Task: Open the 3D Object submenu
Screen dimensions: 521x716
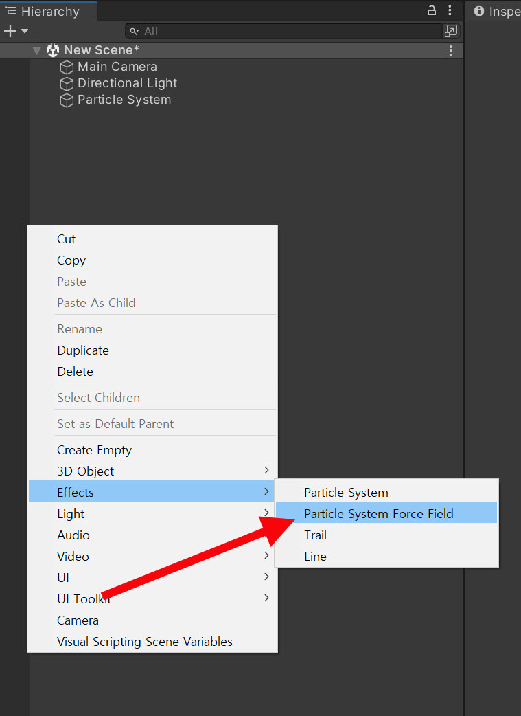Action: point(153,471)
